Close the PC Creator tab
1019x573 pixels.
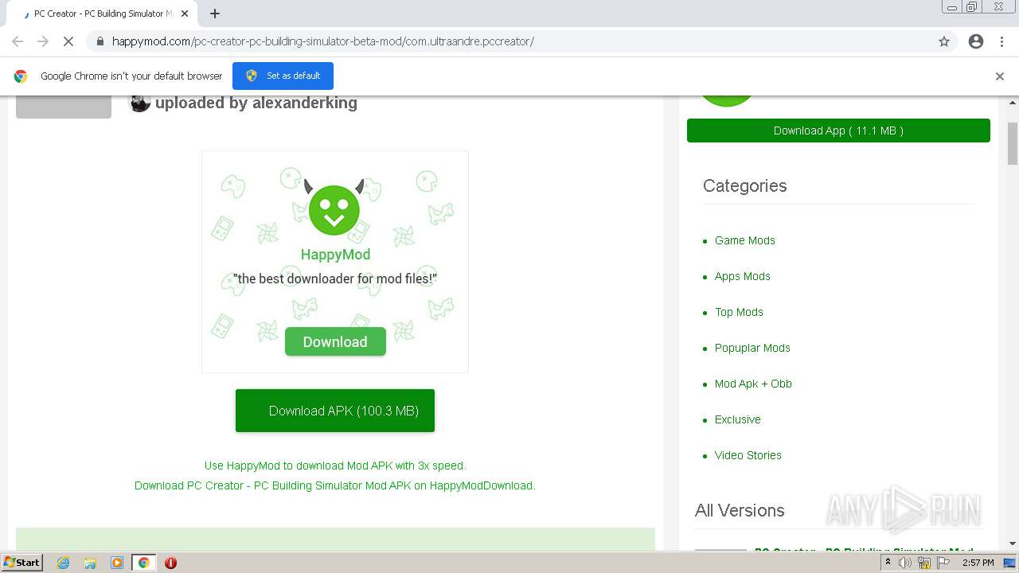185,14
